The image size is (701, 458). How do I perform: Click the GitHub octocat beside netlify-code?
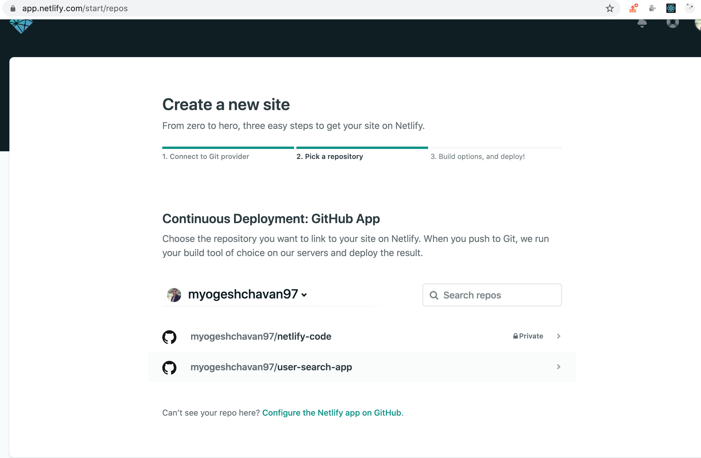pos(169,337)
